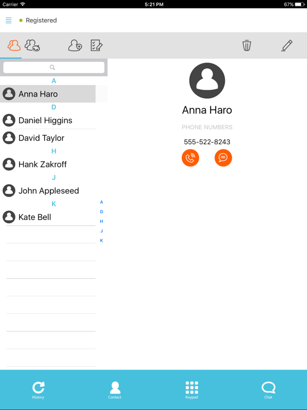
Task: Tap the Wi-Fi icon in status bar
Action: (22, 4)
